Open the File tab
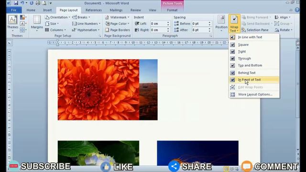The height and width of the screenshot is (172, 306). [14, 10]
